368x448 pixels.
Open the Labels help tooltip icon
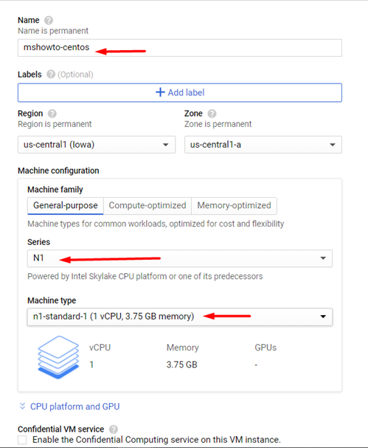(x=51, y=75)
